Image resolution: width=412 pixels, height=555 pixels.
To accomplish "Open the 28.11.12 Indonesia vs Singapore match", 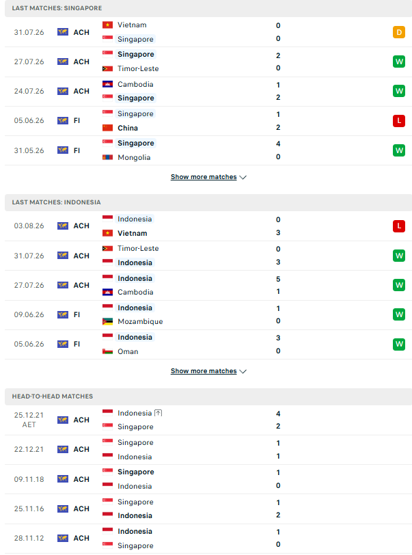I will 208,539.
